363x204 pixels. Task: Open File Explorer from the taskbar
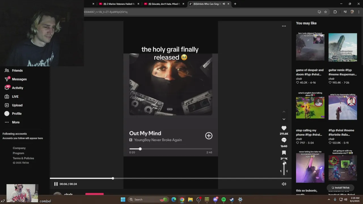pyautogui.click(x=190, y=199)
